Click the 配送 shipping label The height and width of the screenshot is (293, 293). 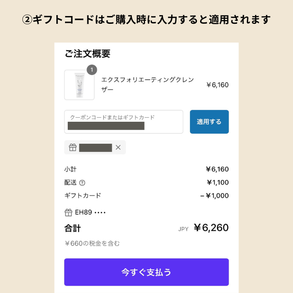point(71,182)
